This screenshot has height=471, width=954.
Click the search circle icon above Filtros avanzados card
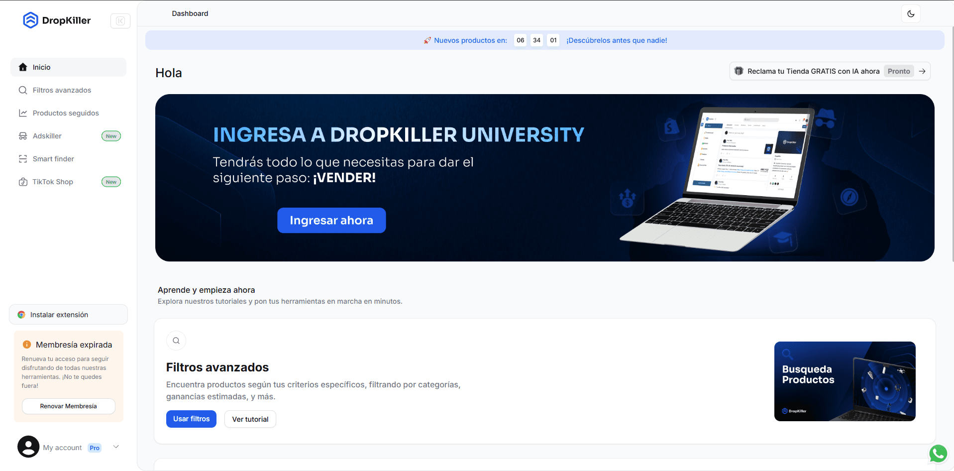tap(176, 341)
